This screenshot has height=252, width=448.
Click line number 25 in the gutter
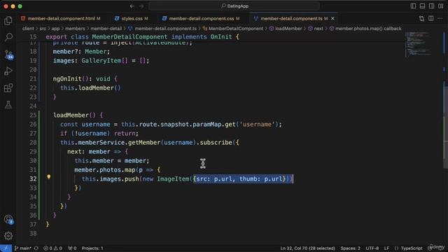[33, 115]
